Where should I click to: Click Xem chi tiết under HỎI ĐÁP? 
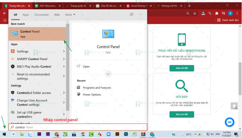tap(182, 114)
